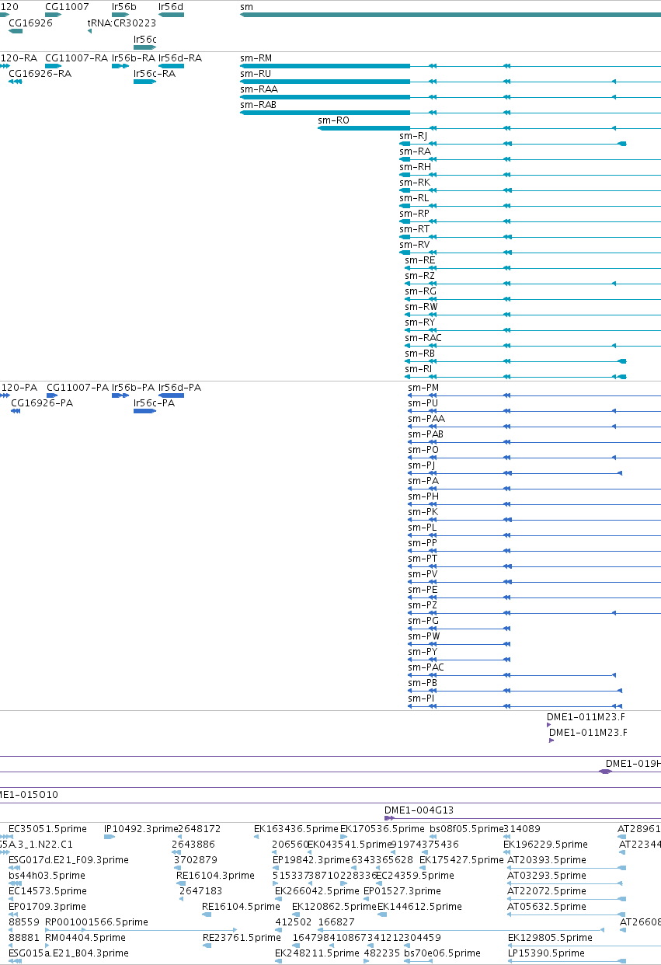Open the sm-RO transcript

pos(333,120)
